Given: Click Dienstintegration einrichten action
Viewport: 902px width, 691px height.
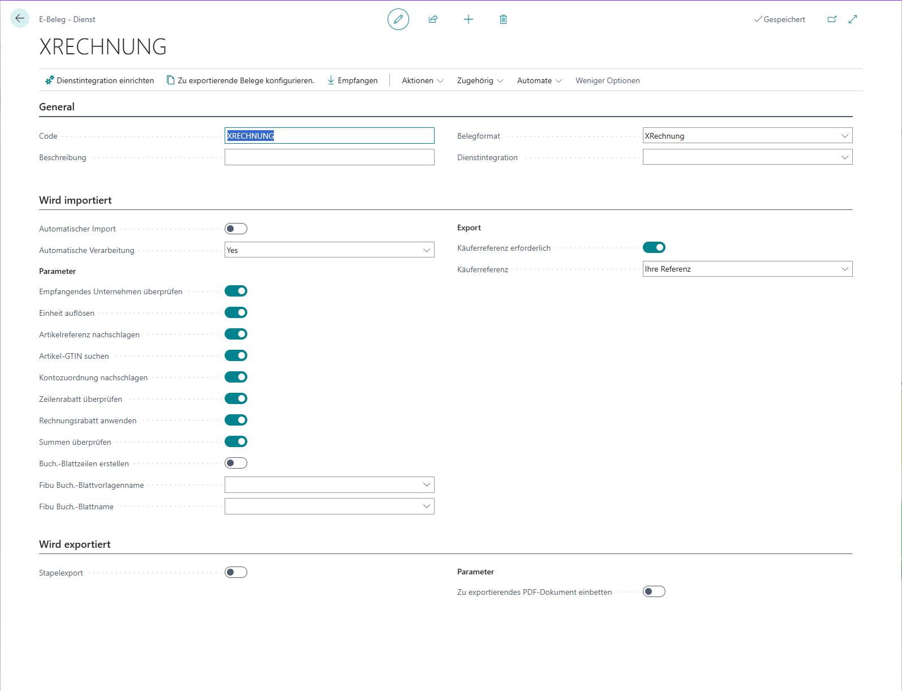Looking at the screenshot, I should pos(100,80).
